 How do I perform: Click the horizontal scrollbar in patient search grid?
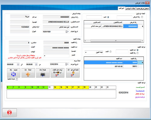point(114,41)
